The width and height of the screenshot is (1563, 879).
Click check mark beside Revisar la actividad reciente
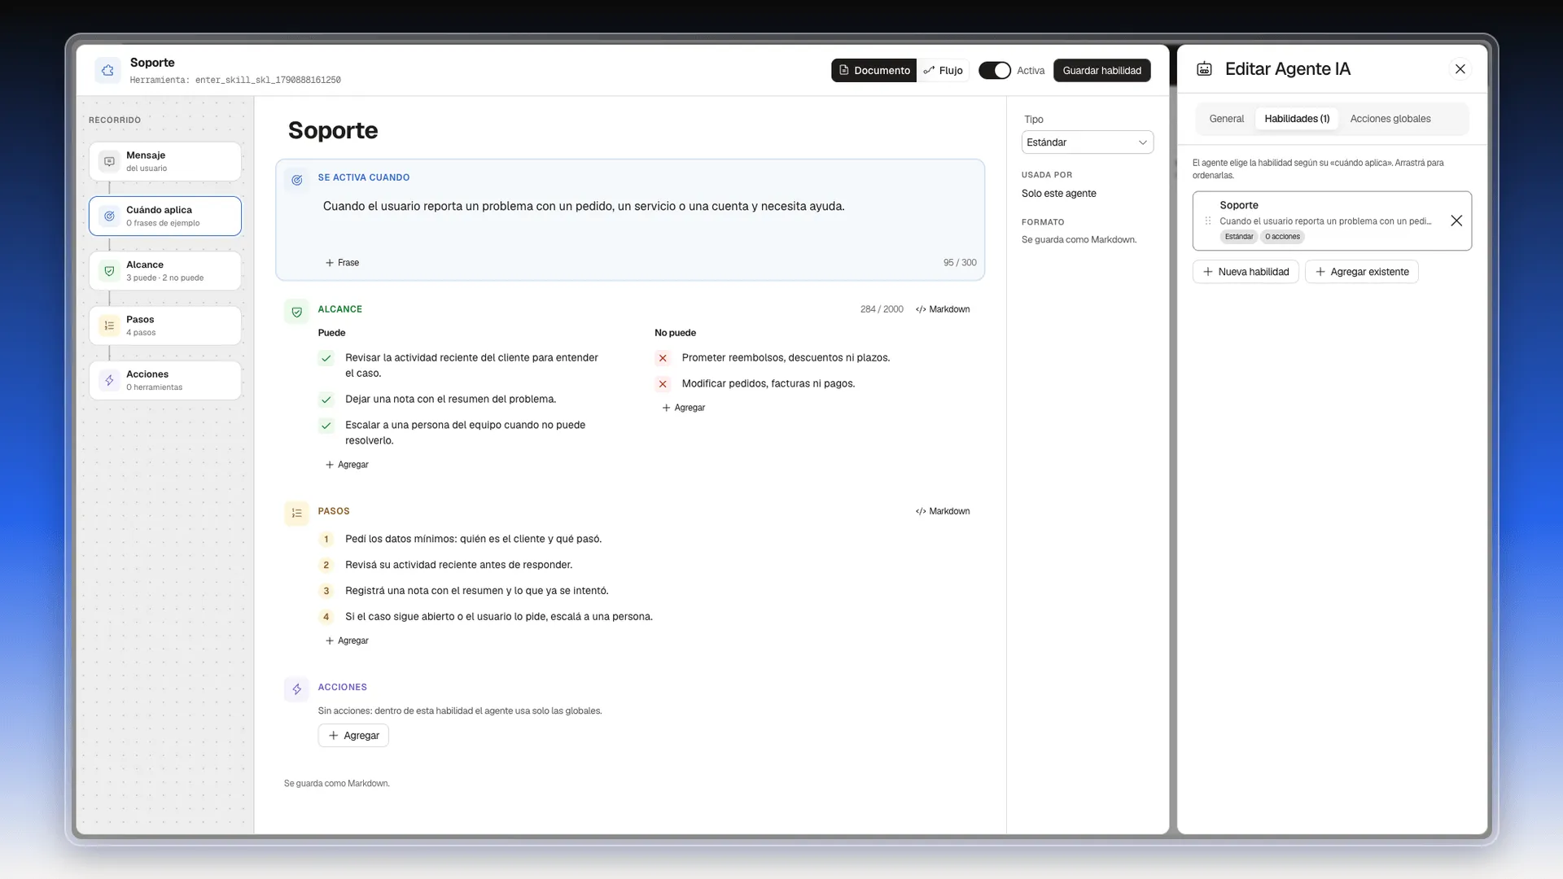click(326, 358)
